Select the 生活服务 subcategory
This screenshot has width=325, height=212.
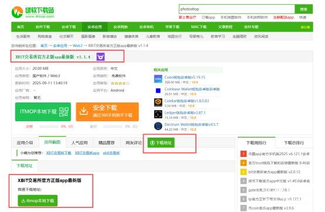pos(23,36)
